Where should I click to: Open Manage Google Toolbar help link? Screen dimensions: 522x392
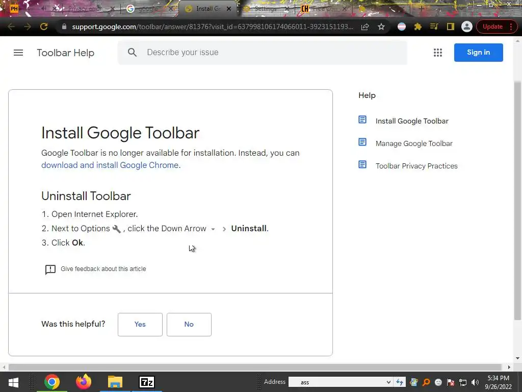point(414,143)
